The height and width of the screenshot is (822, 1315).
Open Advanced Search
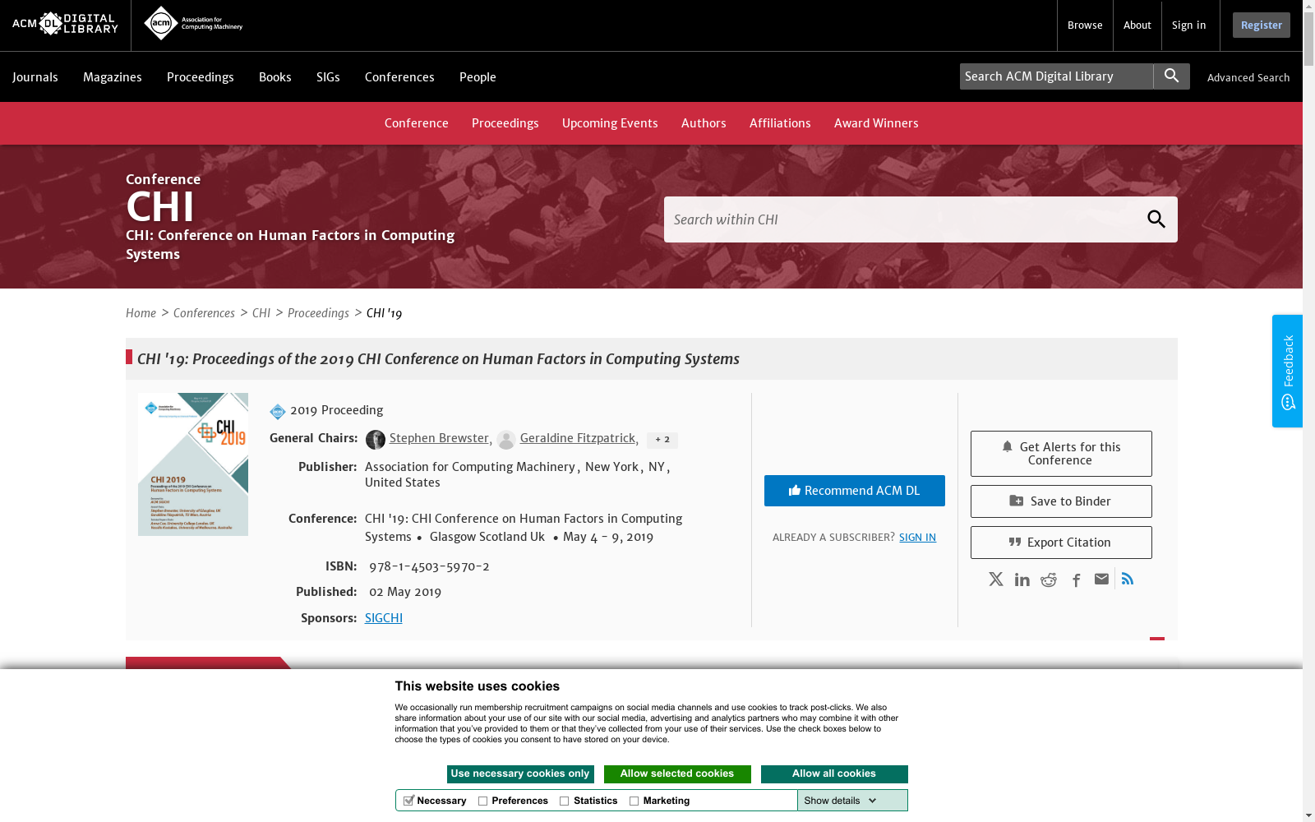(x=1248, y=78)
